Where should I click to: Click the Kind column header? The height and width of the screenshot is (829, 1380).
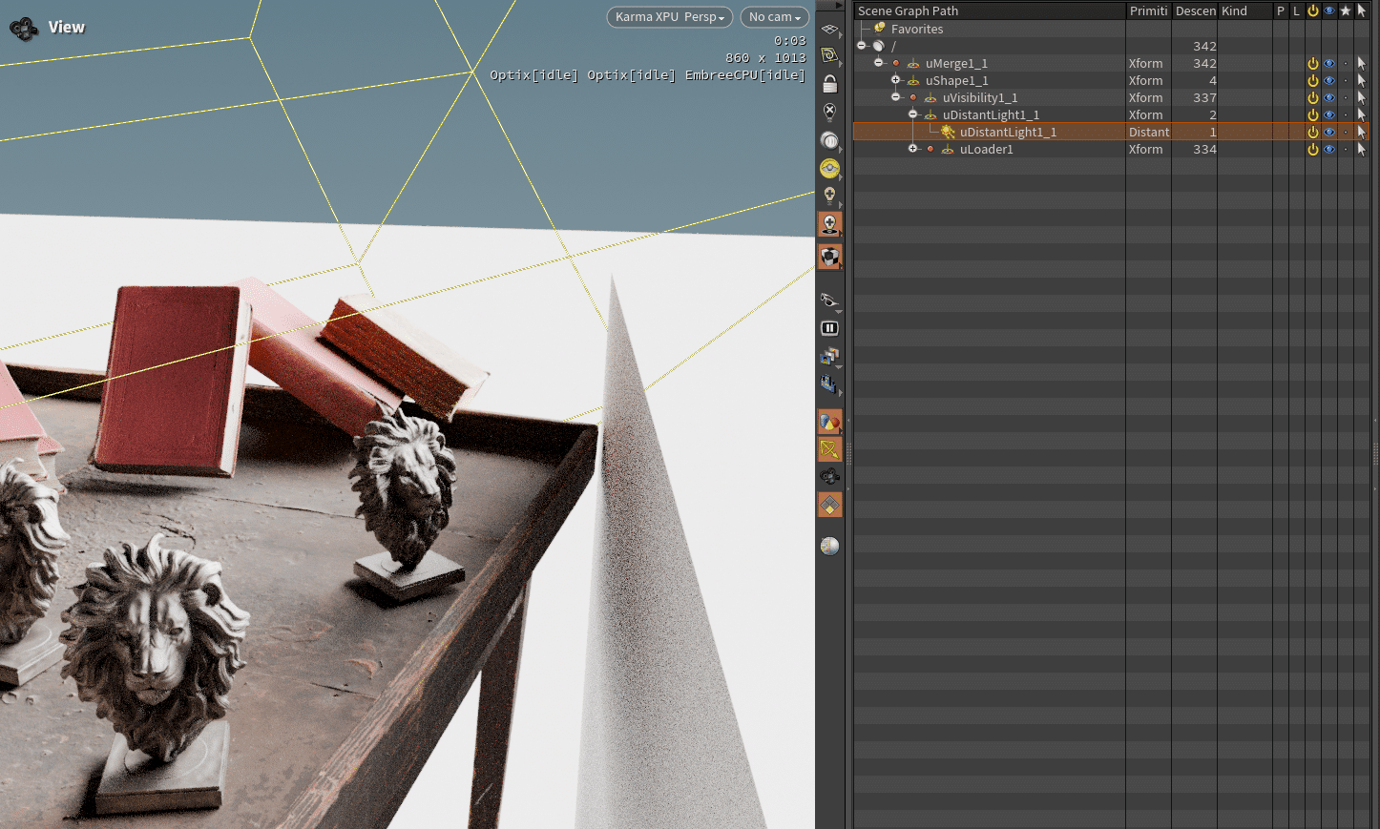coord(1234,10)
